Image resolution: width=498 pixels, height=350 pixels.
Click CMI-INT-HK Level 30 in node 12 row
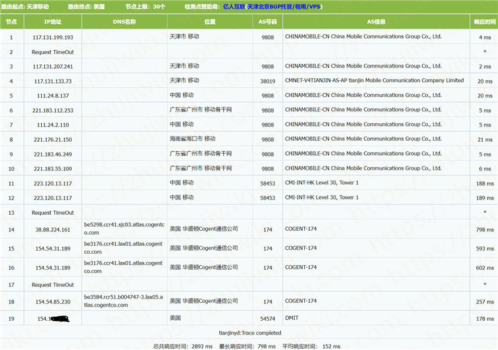322,197
